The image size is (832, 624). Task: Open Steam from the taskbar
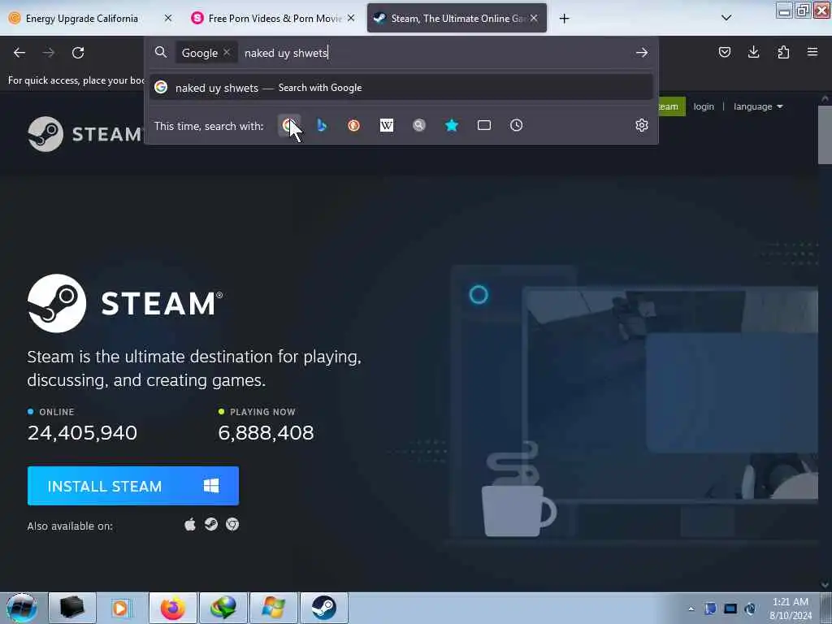[324, 608]
